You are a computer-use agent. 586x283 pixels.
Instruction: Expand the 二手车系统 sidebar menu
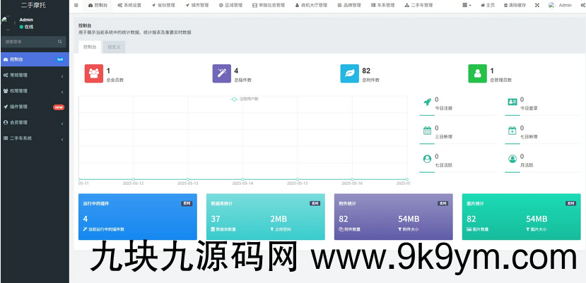click(34, 138)
